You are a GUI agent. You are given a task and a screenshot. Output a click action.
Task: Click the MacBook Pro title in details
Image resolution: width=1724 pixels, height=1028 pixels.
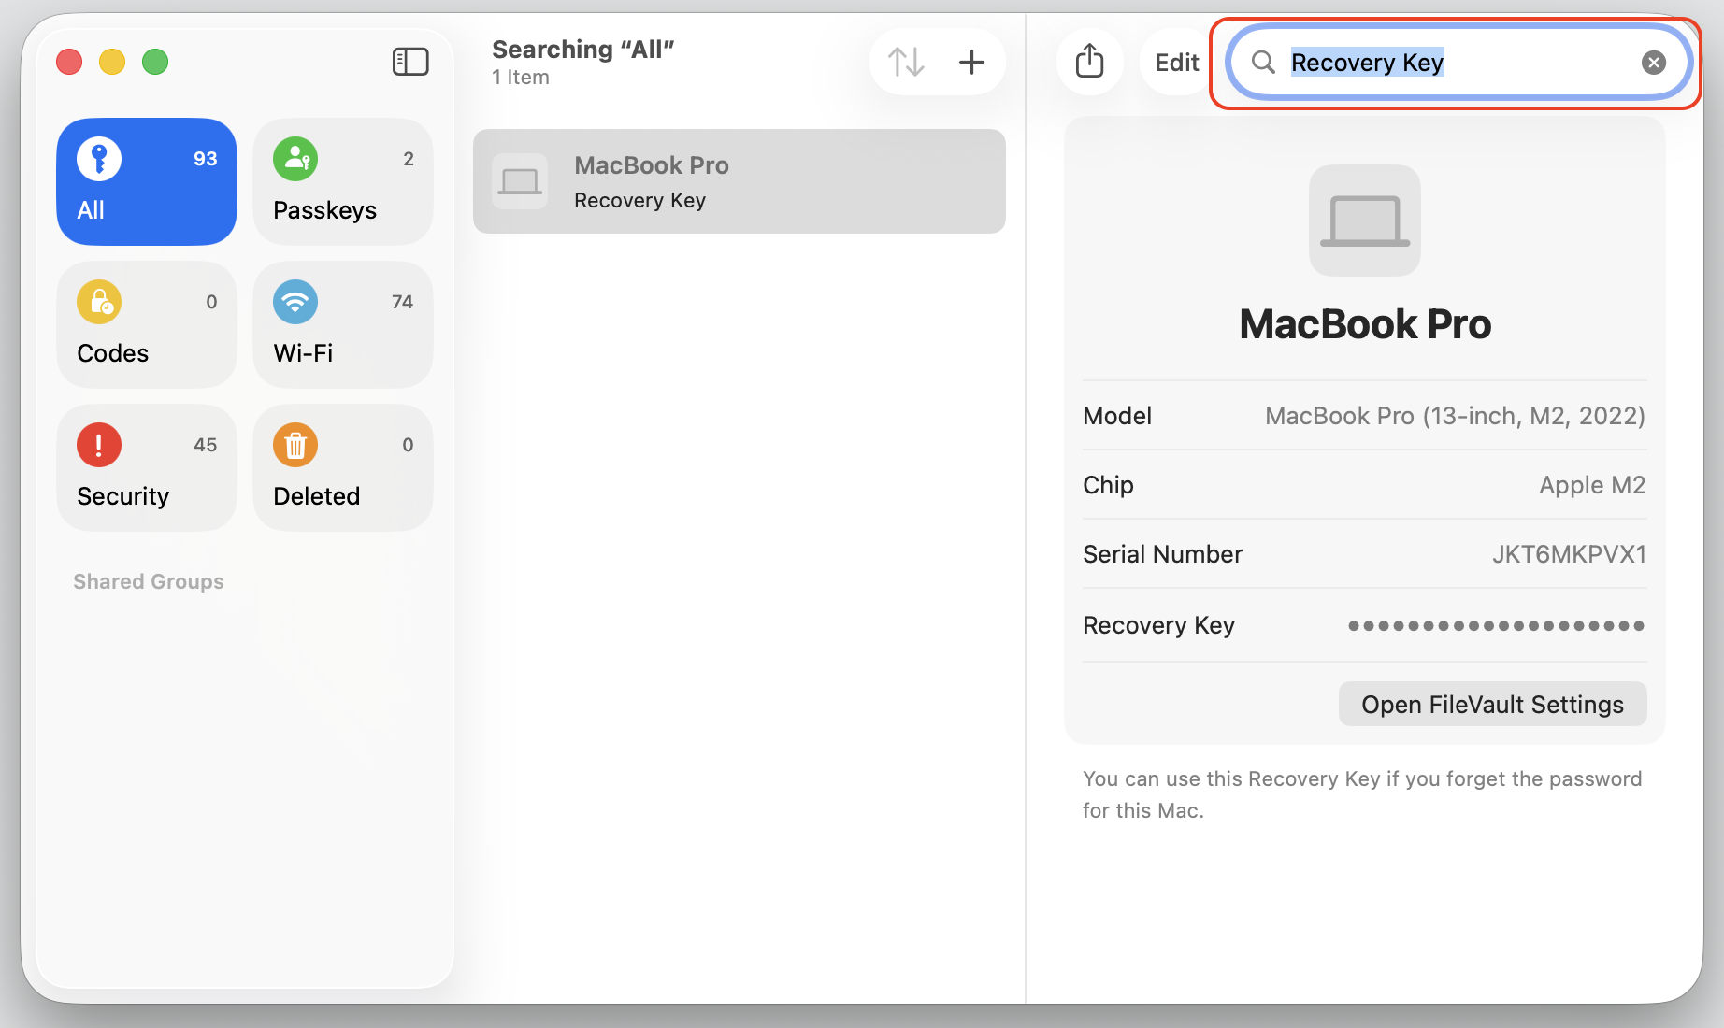tap(1365, 324)
